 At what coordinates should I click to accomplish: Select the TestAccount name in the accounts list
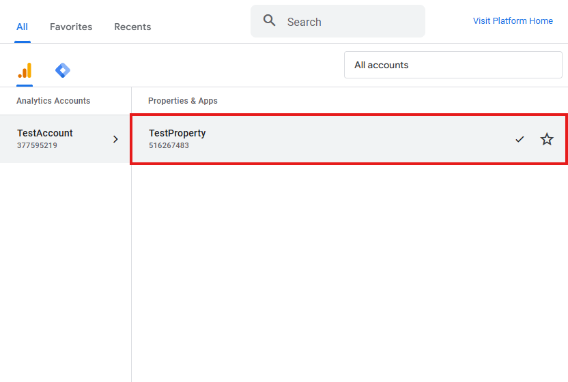pos(45,133)
